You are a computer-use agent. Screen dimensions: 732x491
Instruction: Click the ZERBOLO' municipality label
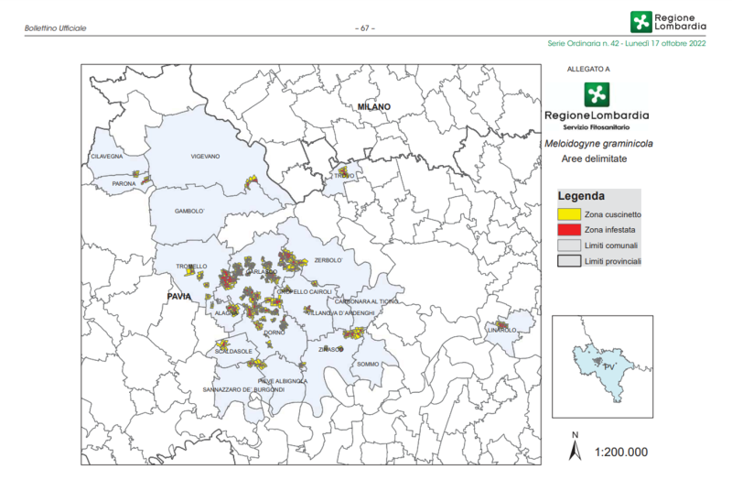pyautogui.click(x=327, y=260)
